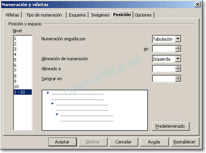Click the Sangrar en input field
This screenshot has height=153, width=206.
(x=164, y=79)
